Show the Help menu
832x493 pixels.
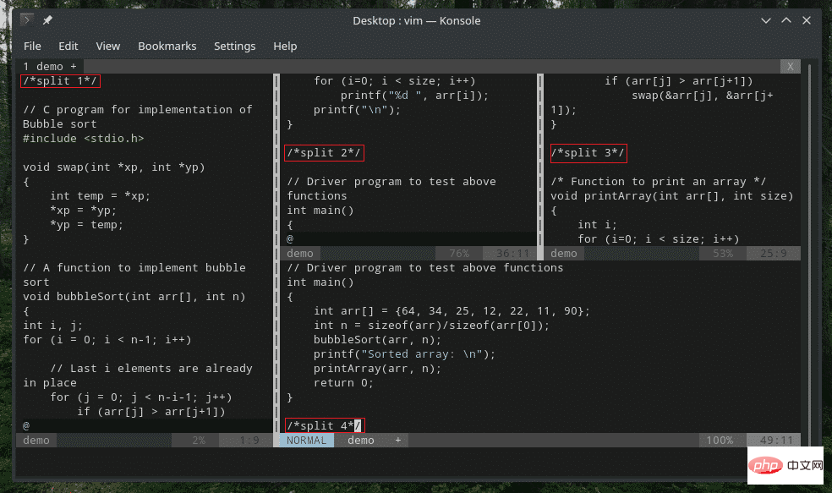285,46
